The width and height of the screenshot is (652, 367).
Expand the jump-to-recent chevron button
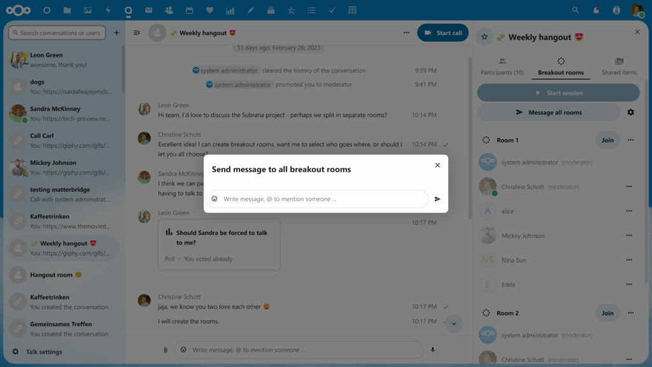point(454,324)
